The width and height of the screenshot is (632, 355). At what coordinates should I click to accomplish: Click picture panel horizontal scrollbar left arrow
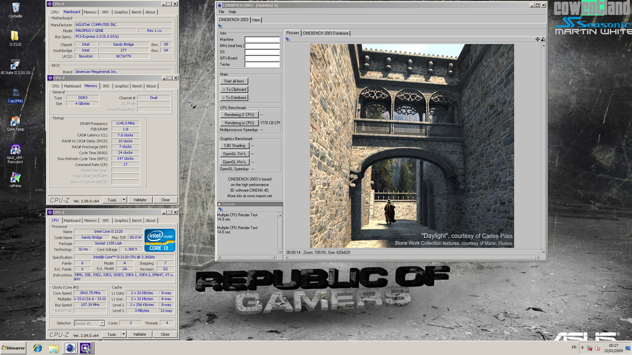click(287, 257)
